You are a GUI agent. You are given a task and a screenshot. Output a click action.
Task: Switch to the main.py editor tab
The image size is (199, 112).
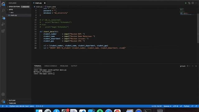(39, 3)
